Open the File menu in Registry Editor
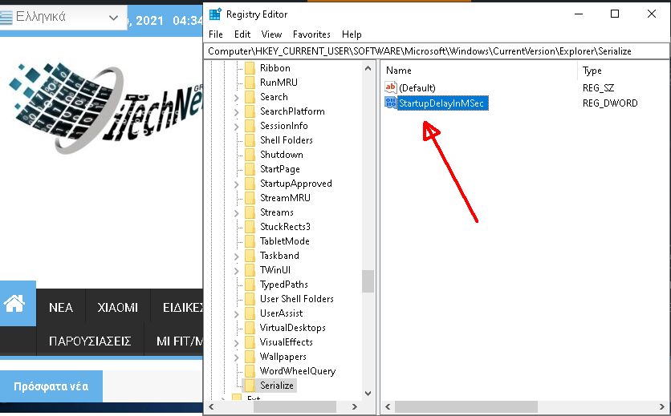Viewport: 671px width, 416px height. pyautogui.click(x=216, y=34)
